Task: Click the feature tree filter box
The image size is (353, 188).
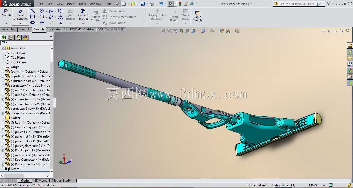Action: click(x=27, y=43)
